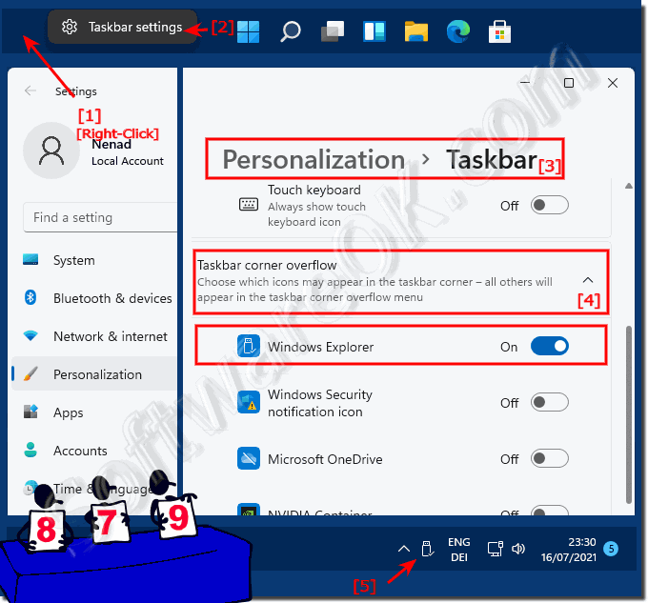Viewport: 648px width, 603px height.
Task: Switch input language via ENG DEI indicator
Action: click(459, 550)
